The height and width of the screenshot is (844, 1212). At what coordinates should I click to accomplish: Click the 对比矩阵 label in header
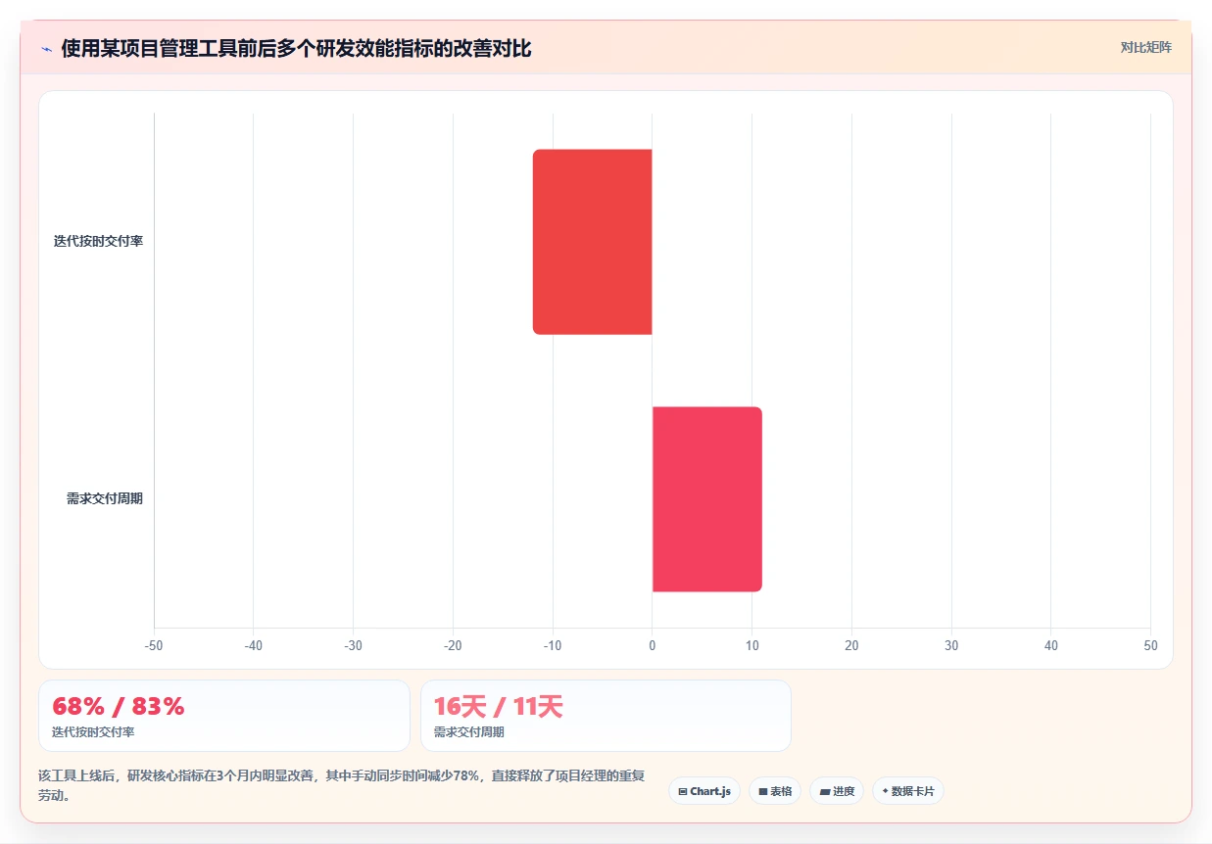click(1145, 47)
